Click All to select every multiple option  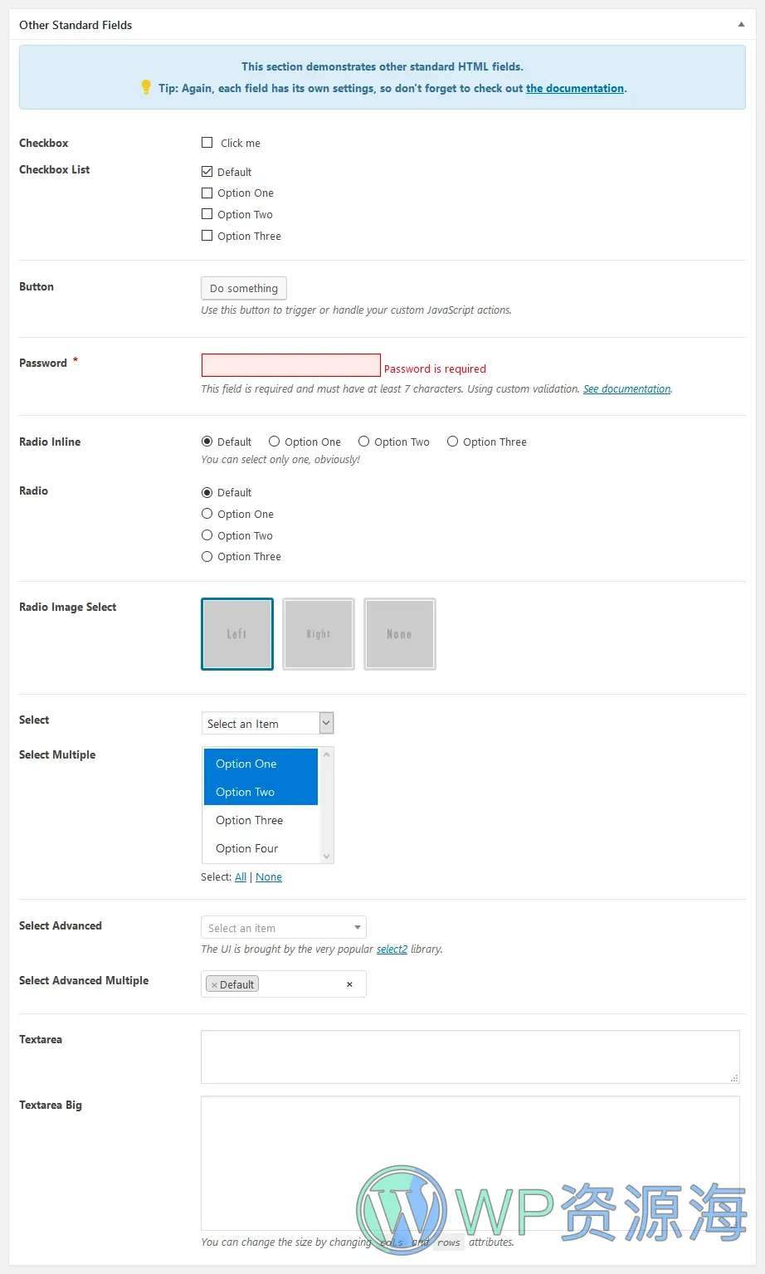point(240,876)
